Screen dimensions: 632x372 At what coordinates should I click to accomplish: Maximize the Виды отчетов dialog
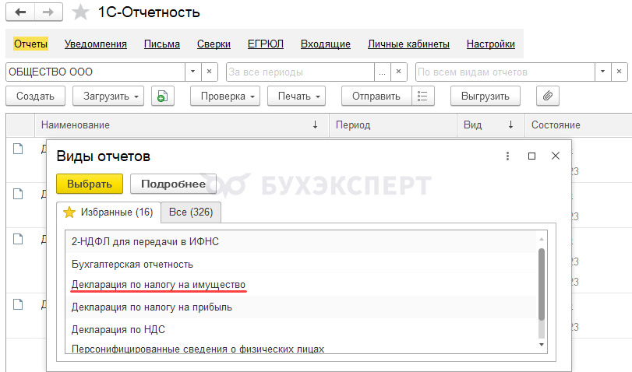[x=531, y=156]
